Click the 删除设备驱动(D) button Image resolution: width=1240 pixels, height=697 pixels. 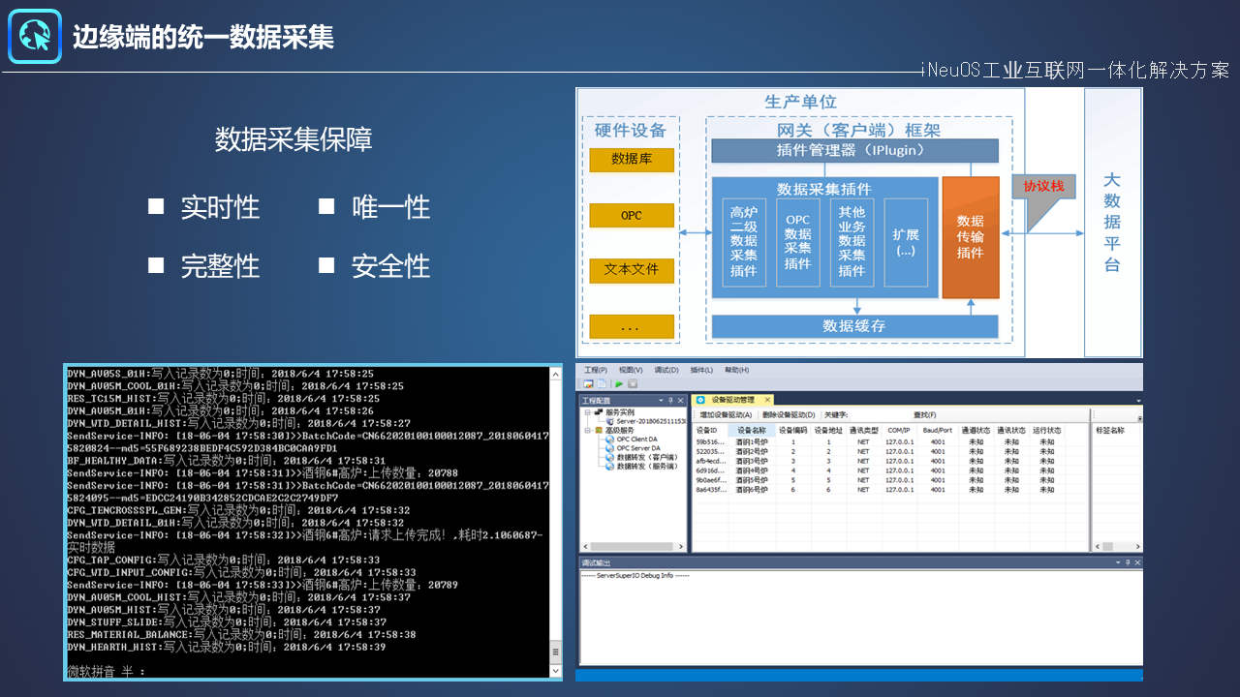point(788,415)
